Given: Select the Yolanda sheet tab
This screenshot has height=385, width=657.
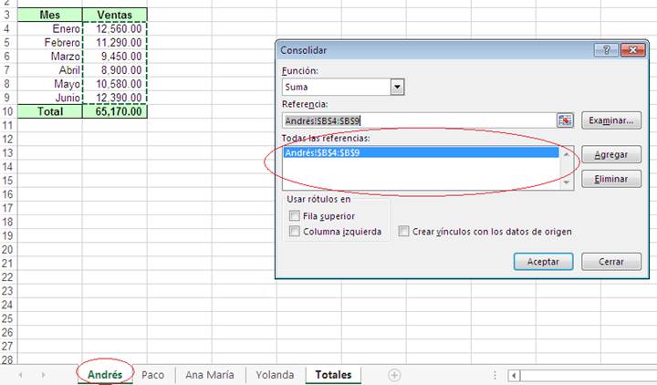Looking at the screenshot, I should [275, 374].
